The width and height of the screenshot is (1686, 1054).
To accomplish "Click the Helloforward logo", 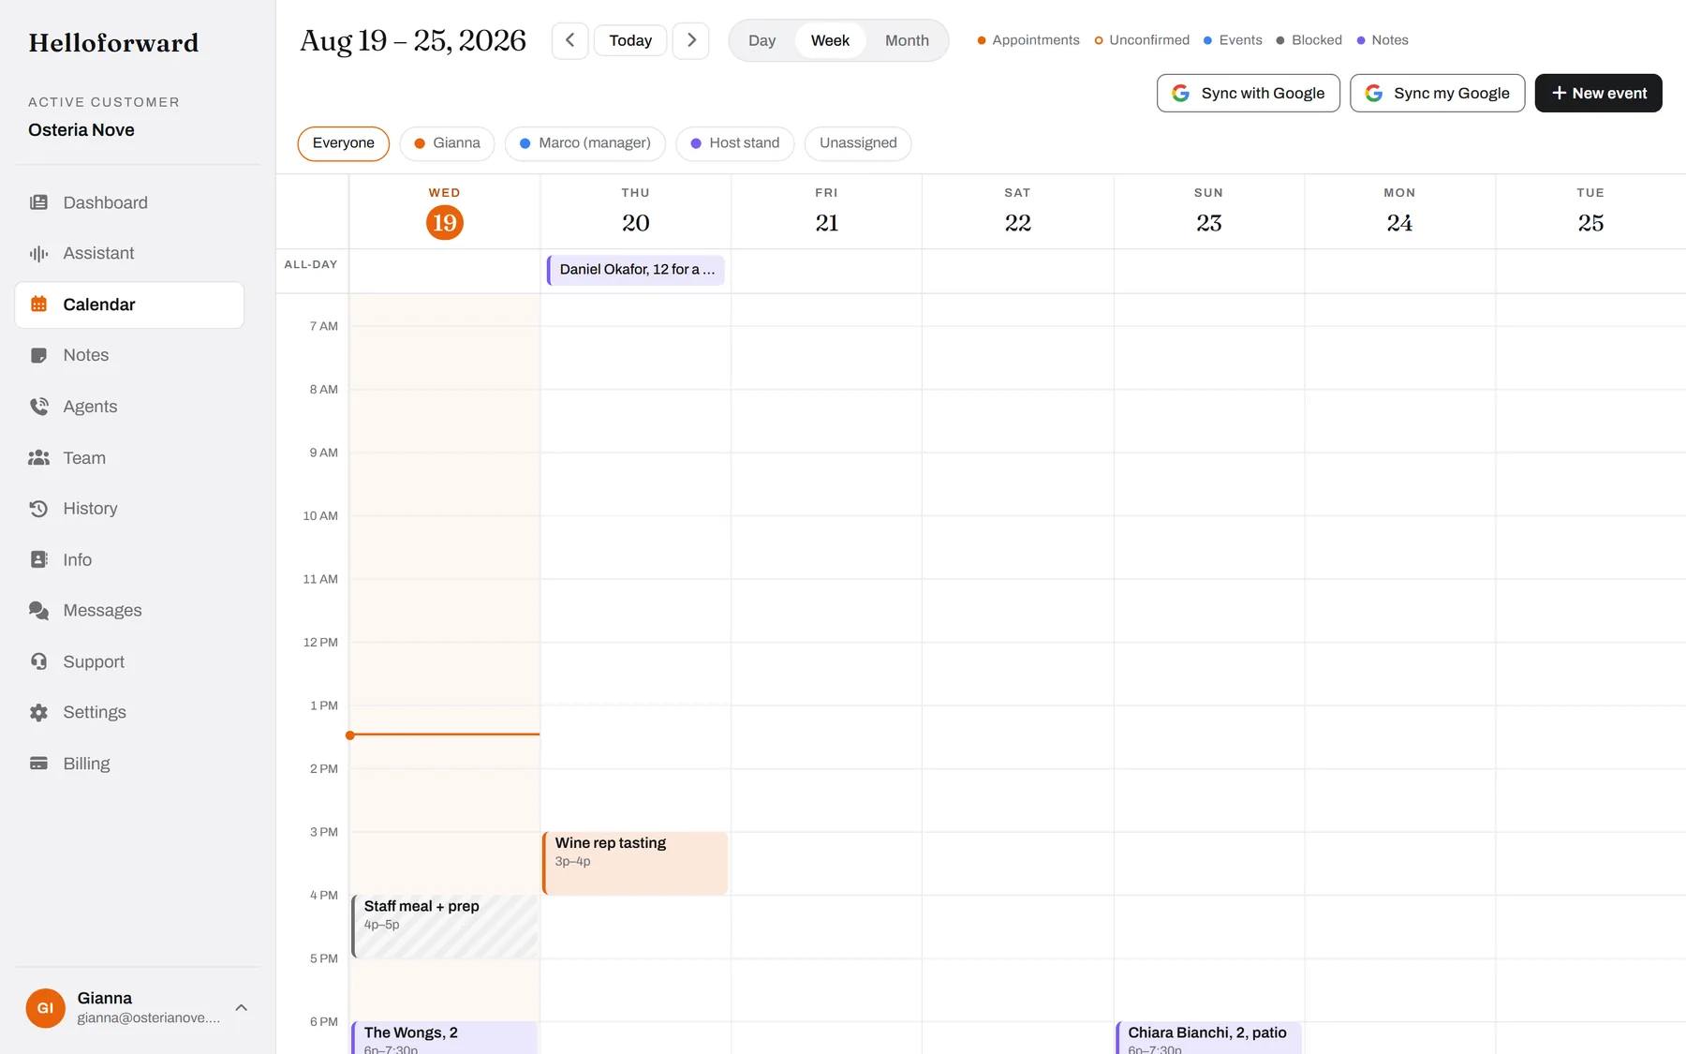I will tap(113, 43).
